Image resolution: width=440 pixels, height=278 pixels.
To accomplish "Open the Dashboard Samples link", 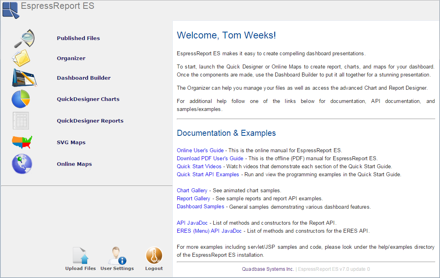I will click(200, 207).
